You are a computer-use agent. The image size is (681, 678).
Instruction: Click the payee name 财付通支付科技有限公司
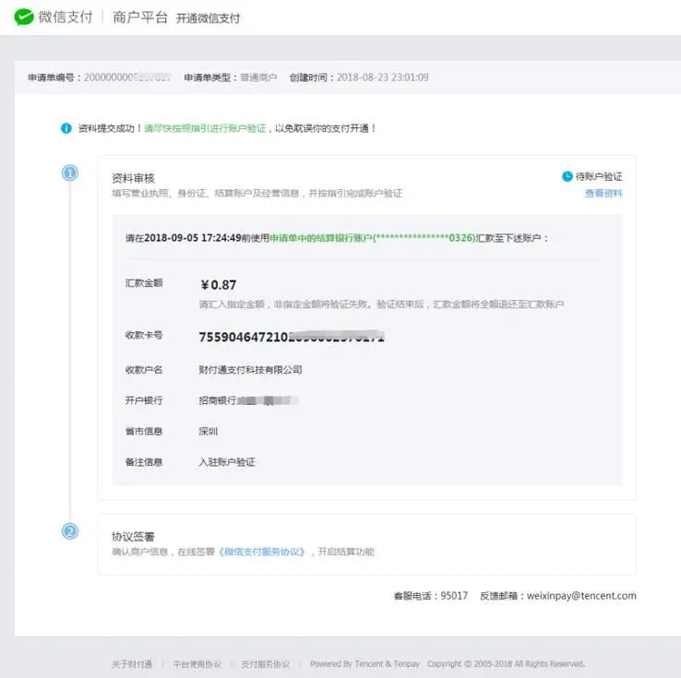[x=250, y=370]
